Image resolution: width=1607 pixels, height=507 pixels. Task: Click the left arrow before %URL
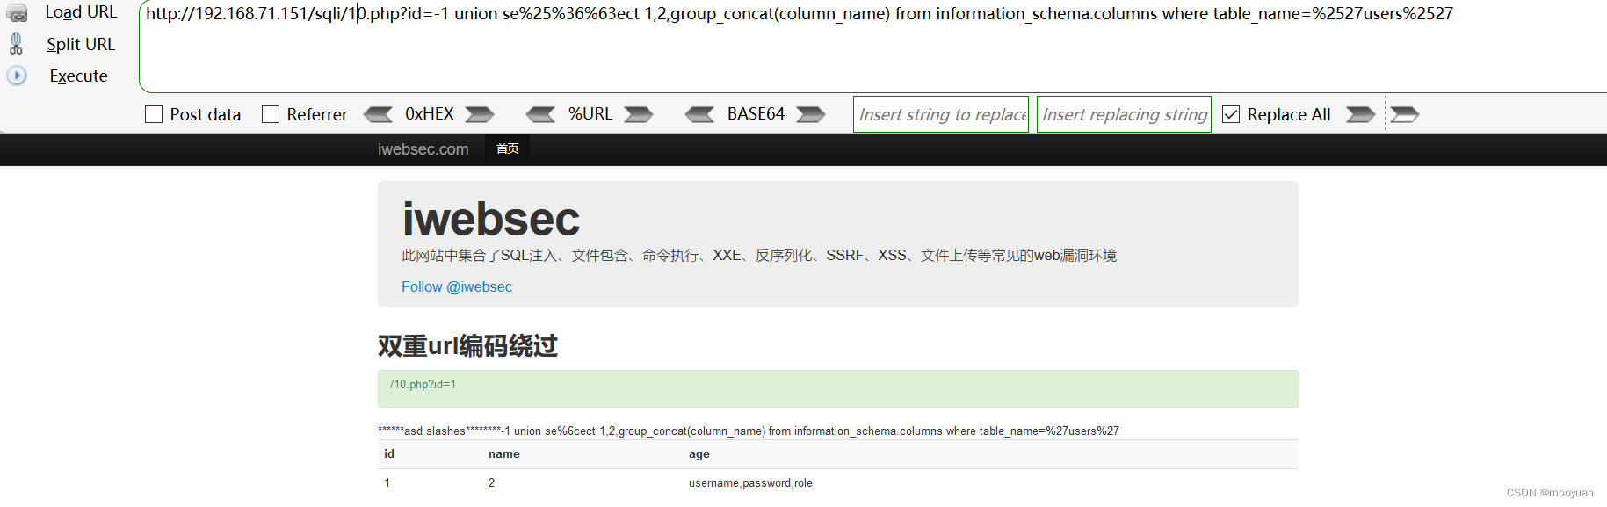pos(540,114)
